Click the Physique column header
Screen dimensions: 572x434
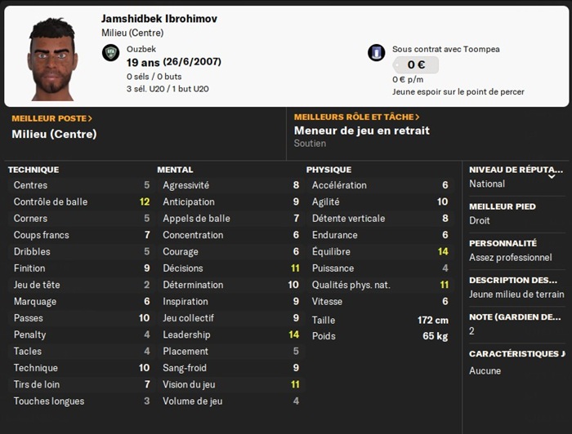click(328, 170)
